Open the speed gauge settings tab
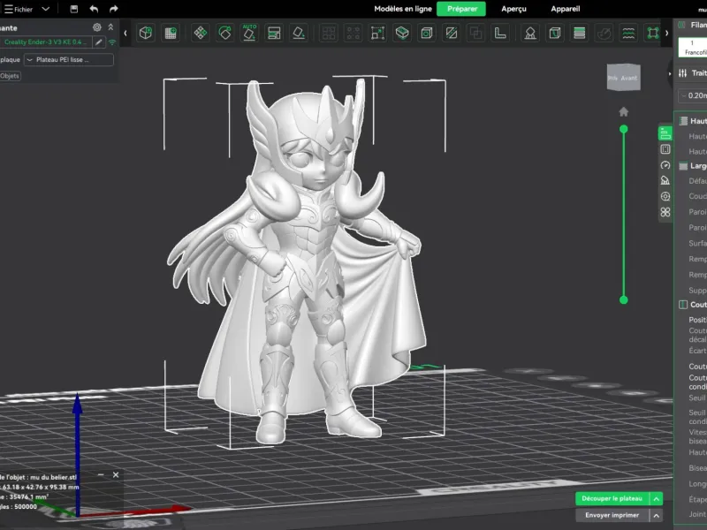The height and width of the screenshot is (530, 707). [665, 165]
